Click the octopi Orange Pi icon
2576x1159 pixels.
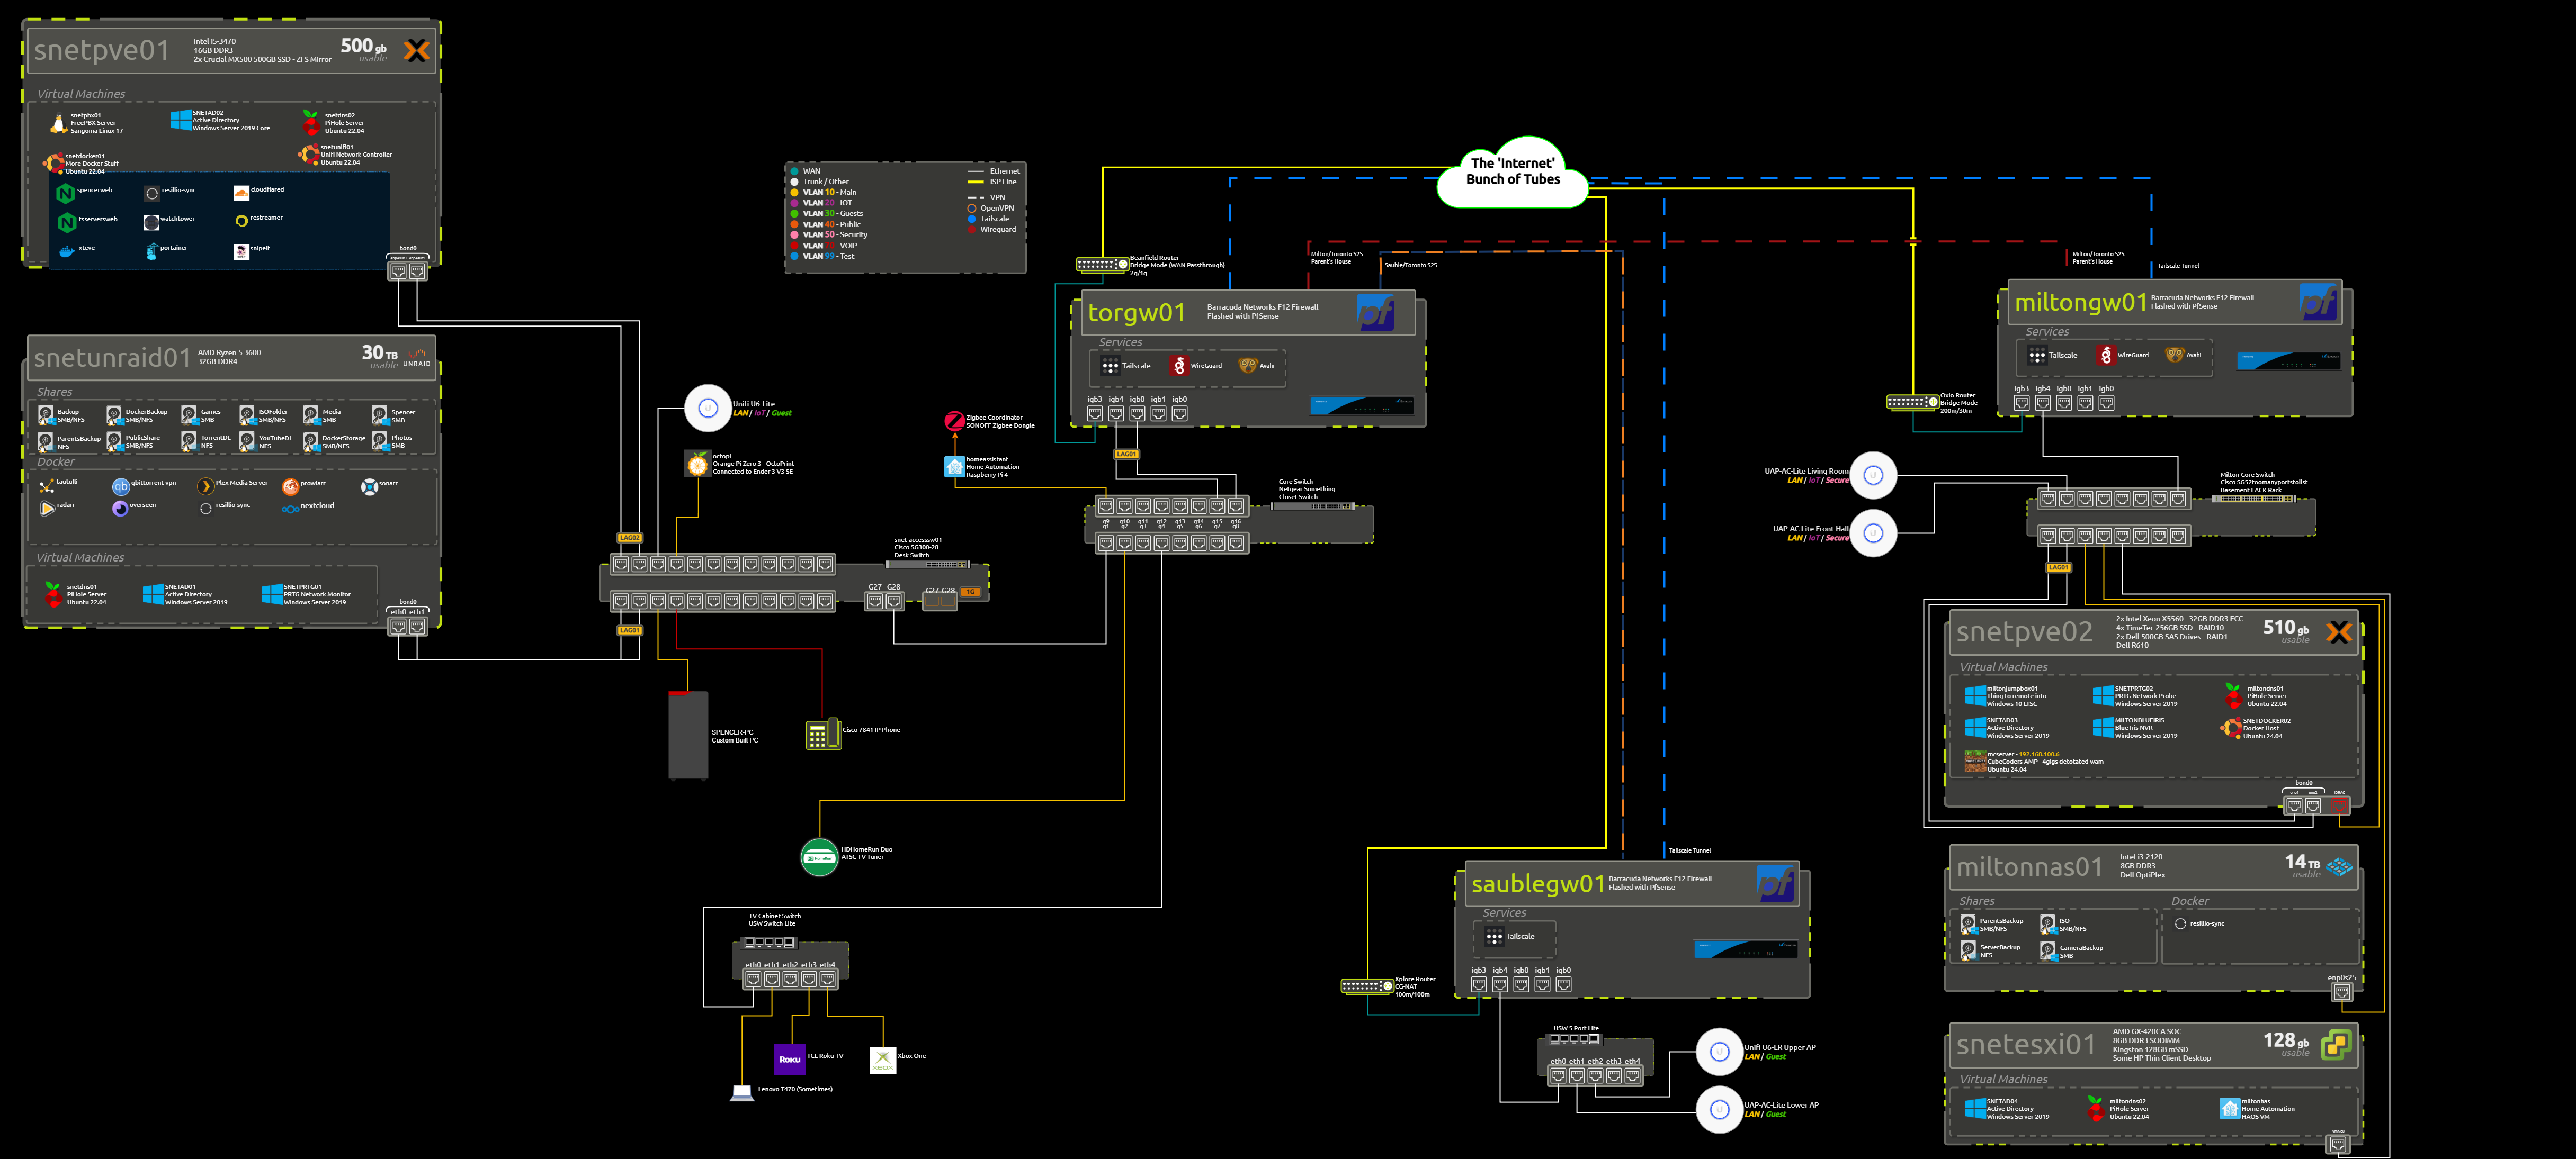click(x=697, y=464)
